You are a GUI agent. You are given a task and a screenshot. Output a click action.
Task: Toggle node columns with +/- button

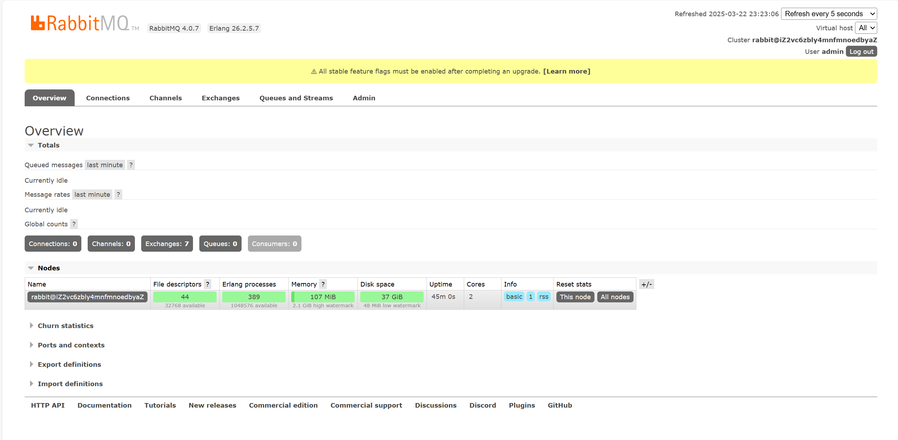pyautogui.click(x=647, y=284)
